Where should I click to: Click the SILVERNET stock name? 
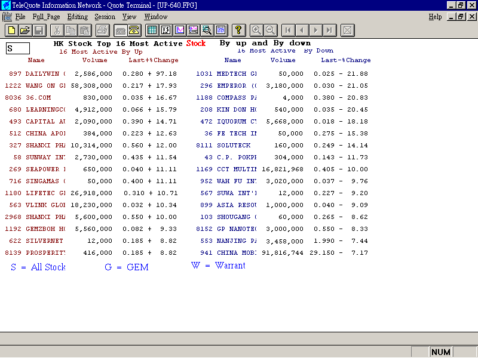(44, 241)
